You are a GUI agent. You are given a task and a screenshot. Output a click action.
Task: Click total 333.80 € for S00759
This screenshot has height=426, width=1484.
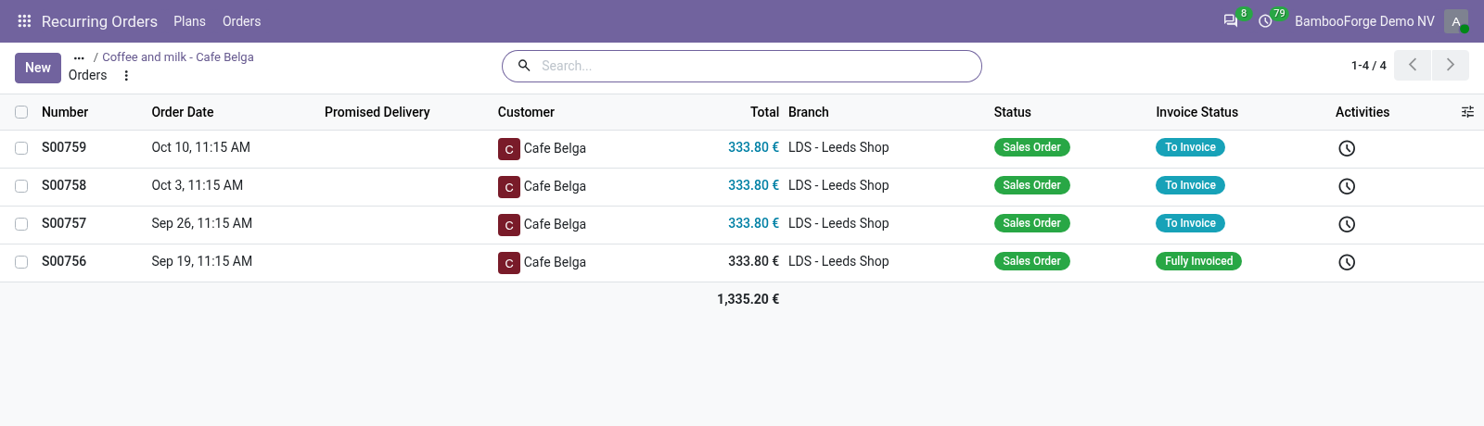tap(753, 147)
